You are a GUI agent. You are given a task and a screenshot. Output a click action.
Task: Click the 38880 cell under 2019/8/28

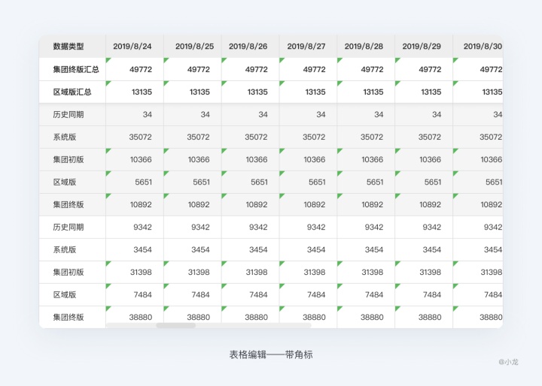tap(366, 317)
